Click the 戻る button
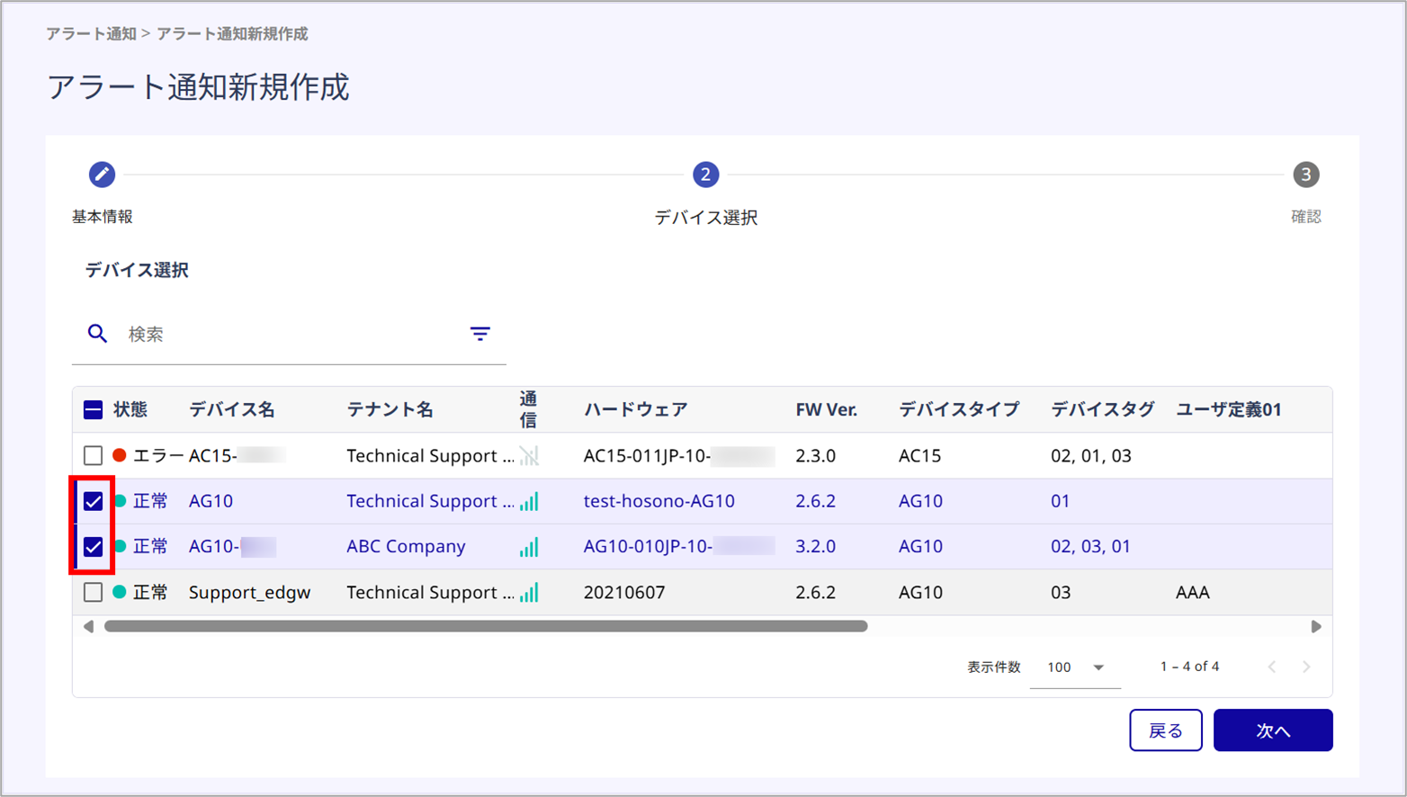Image resolution: width=1407 pixels, height=797 pixels. [x=1166, y=730]
